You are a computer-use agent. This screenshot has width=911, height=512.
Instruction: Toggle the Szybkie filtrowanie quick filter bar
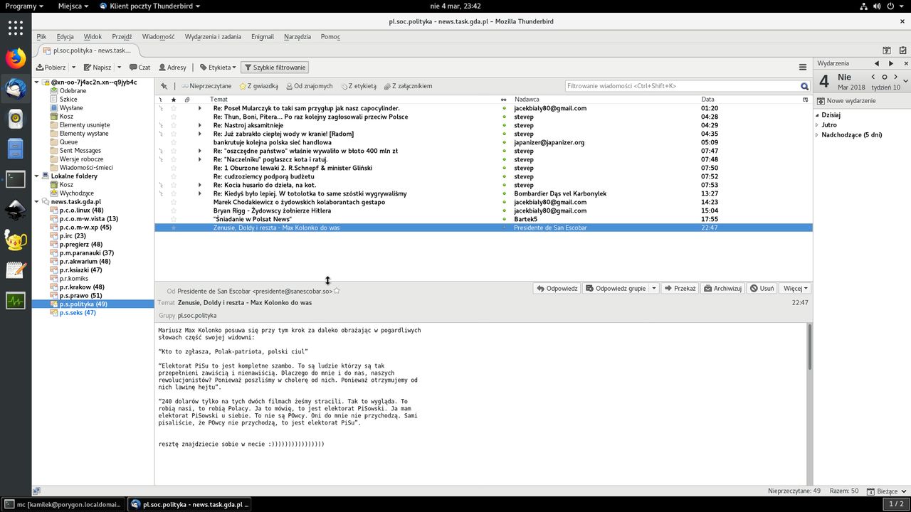coord(275,68)
